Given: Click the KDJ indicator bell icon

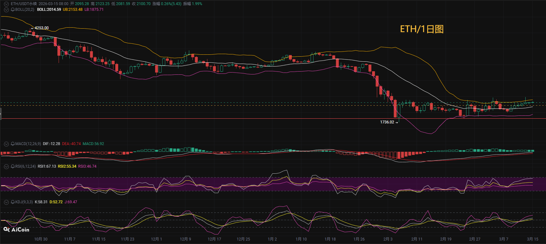Looking at the screenshot, I should [13, 202].
